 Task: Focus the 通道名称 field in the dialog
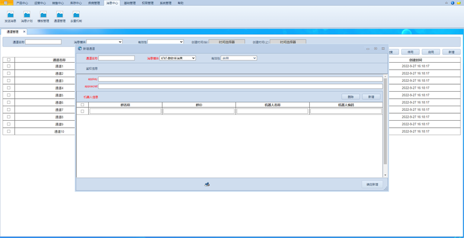(x=117, y=58)
